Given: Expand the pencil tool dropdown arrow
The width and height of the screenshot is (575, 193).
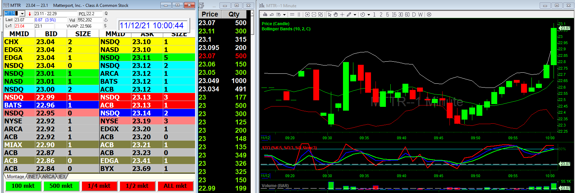Looking at the screenshot, I should pos(355,14).
